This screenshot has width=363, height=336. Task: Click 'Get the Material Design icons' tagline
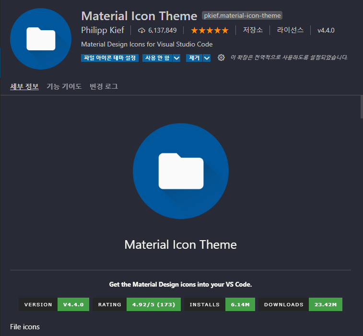coord(181,284)
